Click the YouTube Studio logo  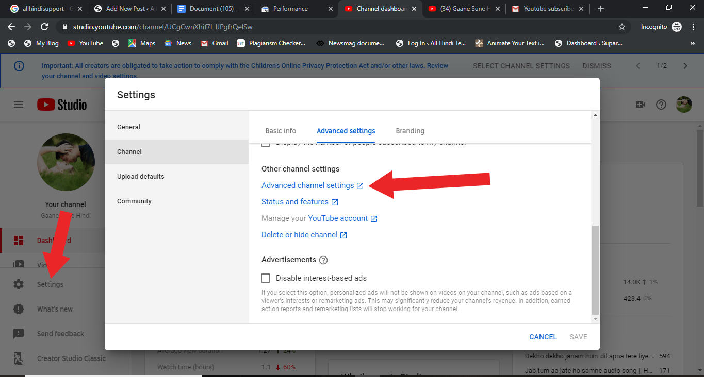[62, 105]
